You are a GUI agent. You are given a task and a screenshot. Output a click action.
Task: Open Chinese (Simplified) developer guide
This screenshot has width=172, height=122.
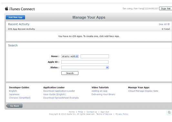20,98
